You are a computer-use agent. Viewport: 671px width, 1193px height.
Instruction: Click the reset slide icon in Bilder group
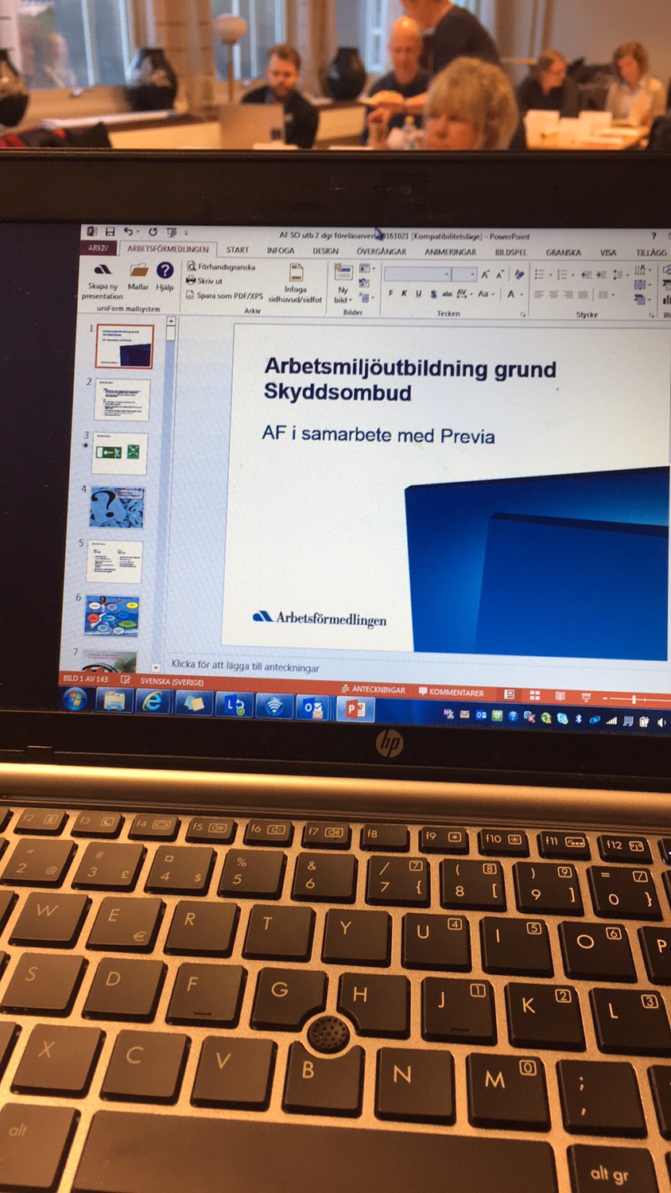click(365, 283)
